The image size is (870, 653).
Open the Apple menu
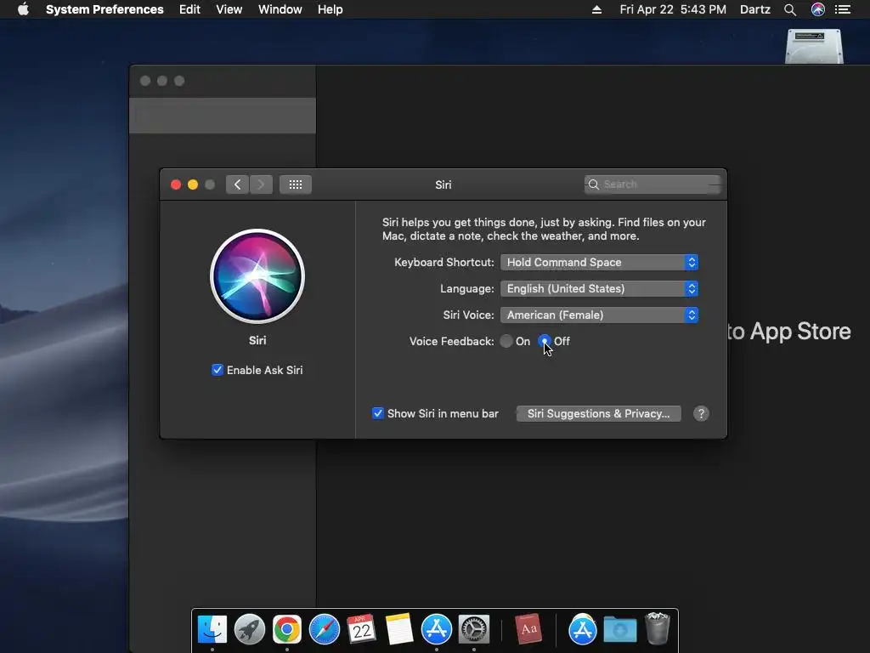click(x=23, y=9)
